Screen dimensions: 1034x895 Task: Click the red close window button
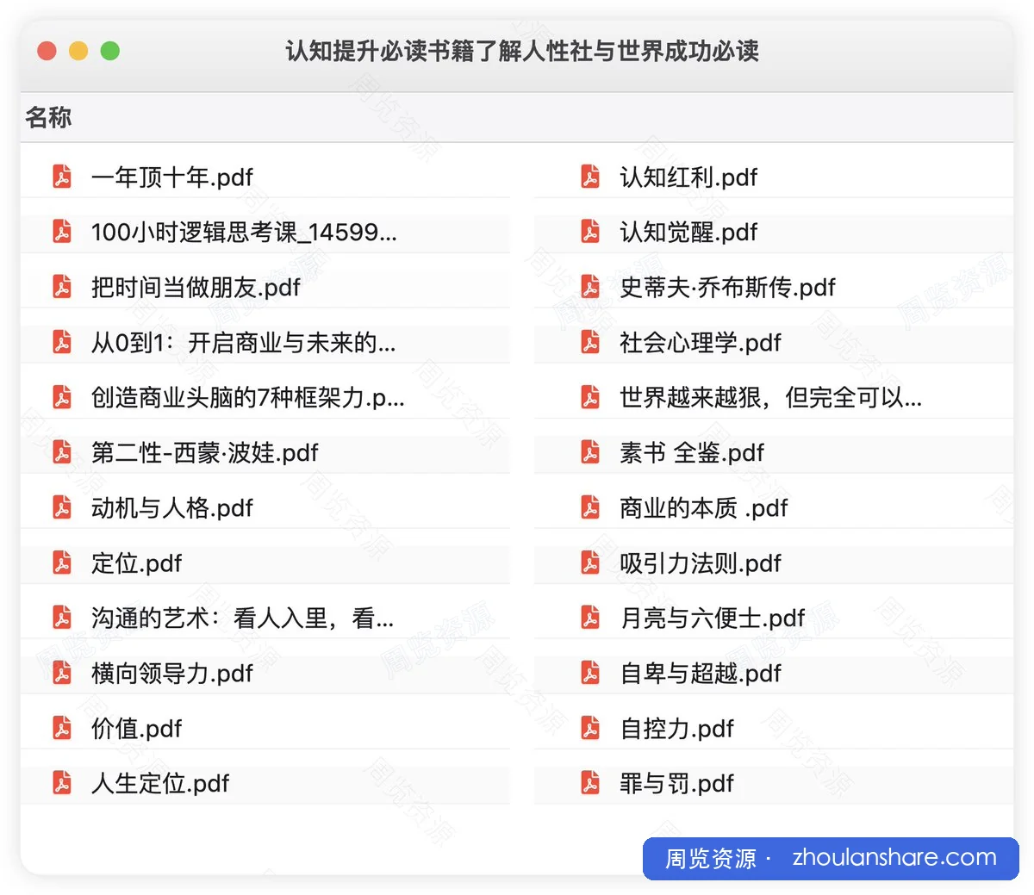click(x=47, y=51)
